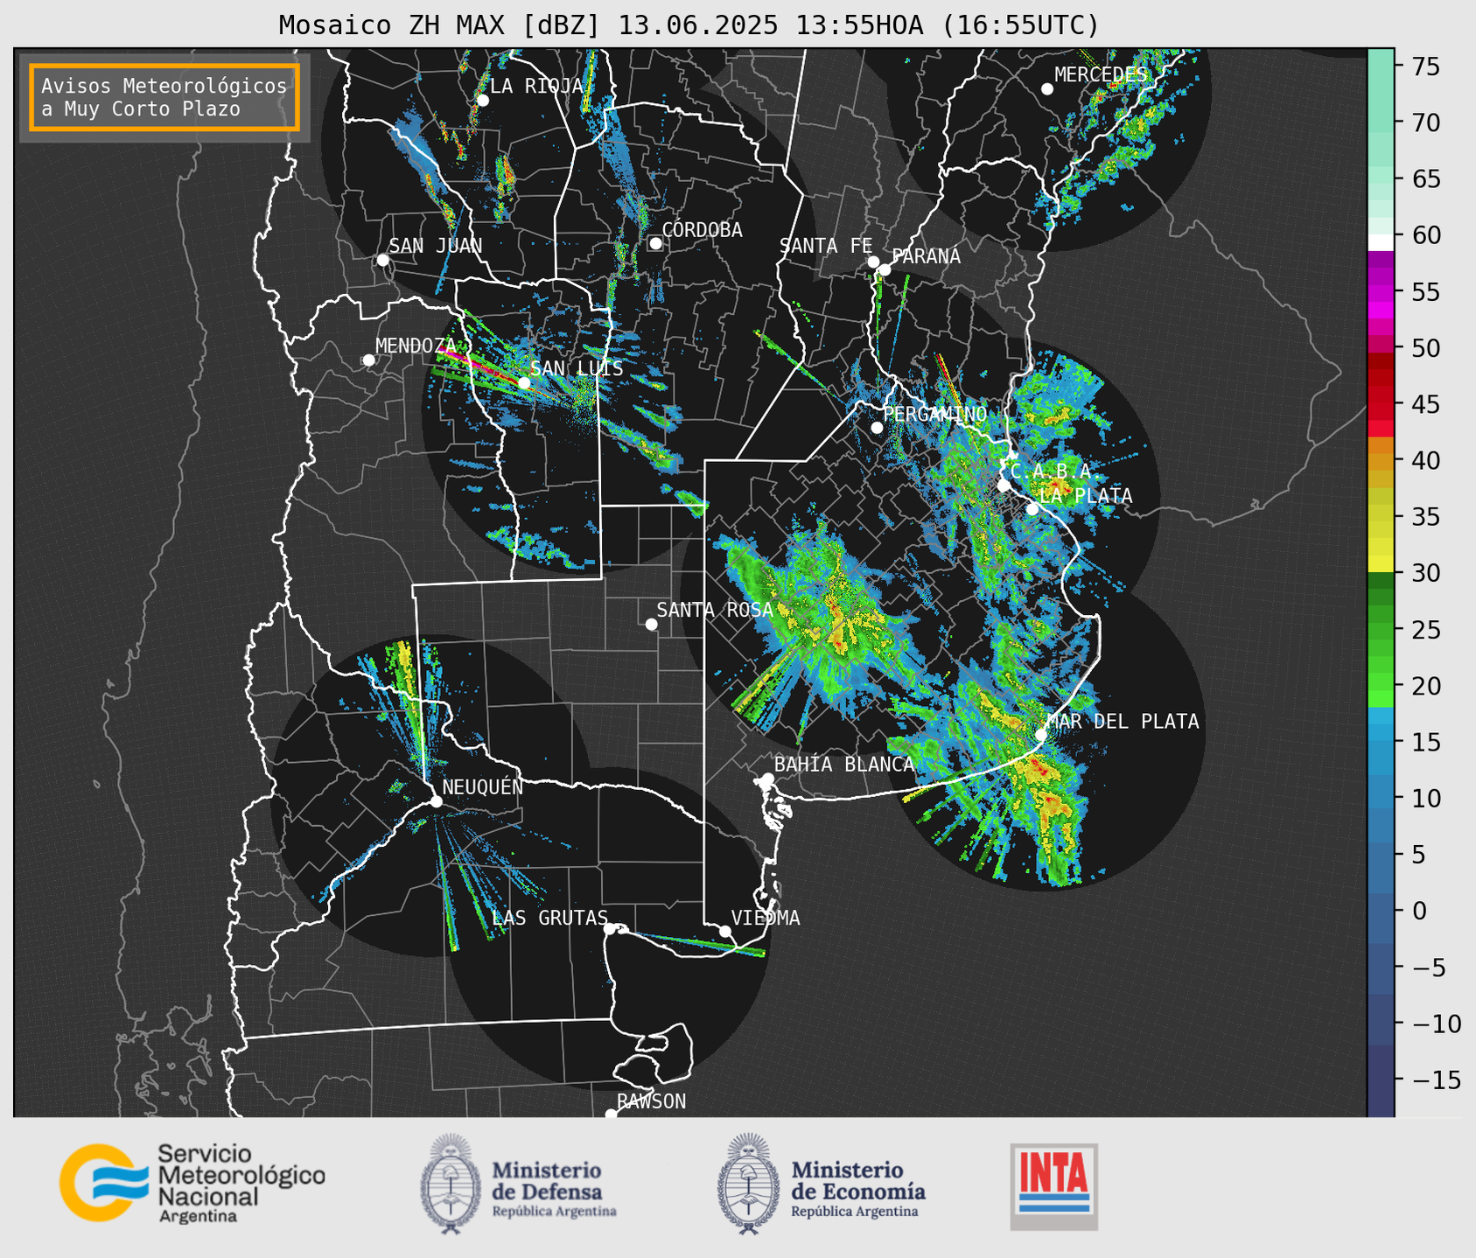Click the BAHÍA BLANCA label text
Screen dimensions: 1476x1258
pyautogui.click(x=844, y=765)
